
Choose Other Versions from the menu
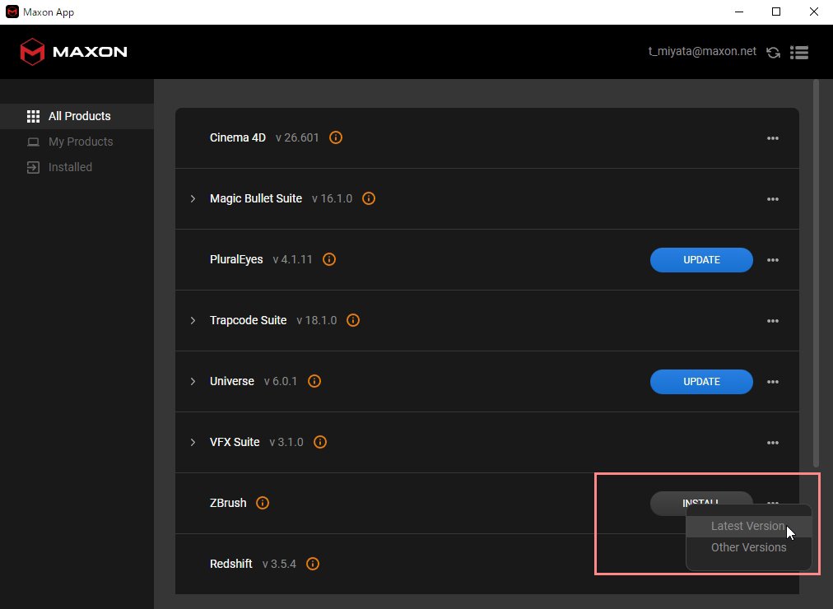click(748, 547)
